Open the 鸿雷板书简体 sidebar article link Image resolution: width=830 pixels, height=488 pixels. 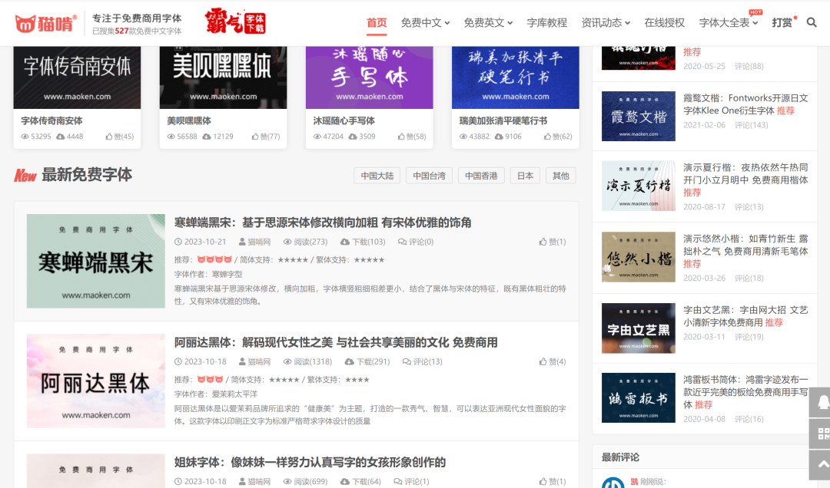point(745,392)
